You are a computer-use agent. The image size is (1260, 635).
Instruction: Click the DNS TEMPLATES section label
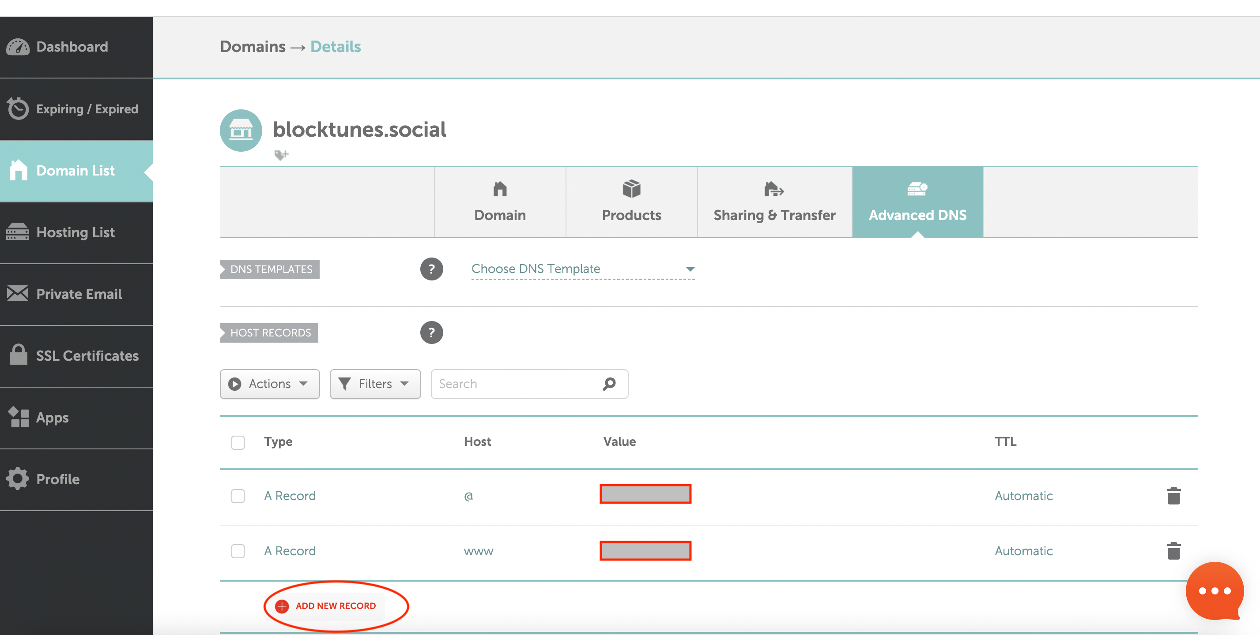point(269,269)
